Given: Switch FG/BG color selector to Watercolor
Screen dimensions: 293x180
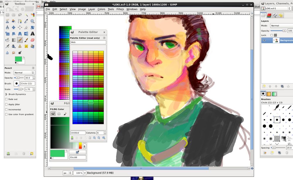Looking at the screenshot, I should point(65,113).
